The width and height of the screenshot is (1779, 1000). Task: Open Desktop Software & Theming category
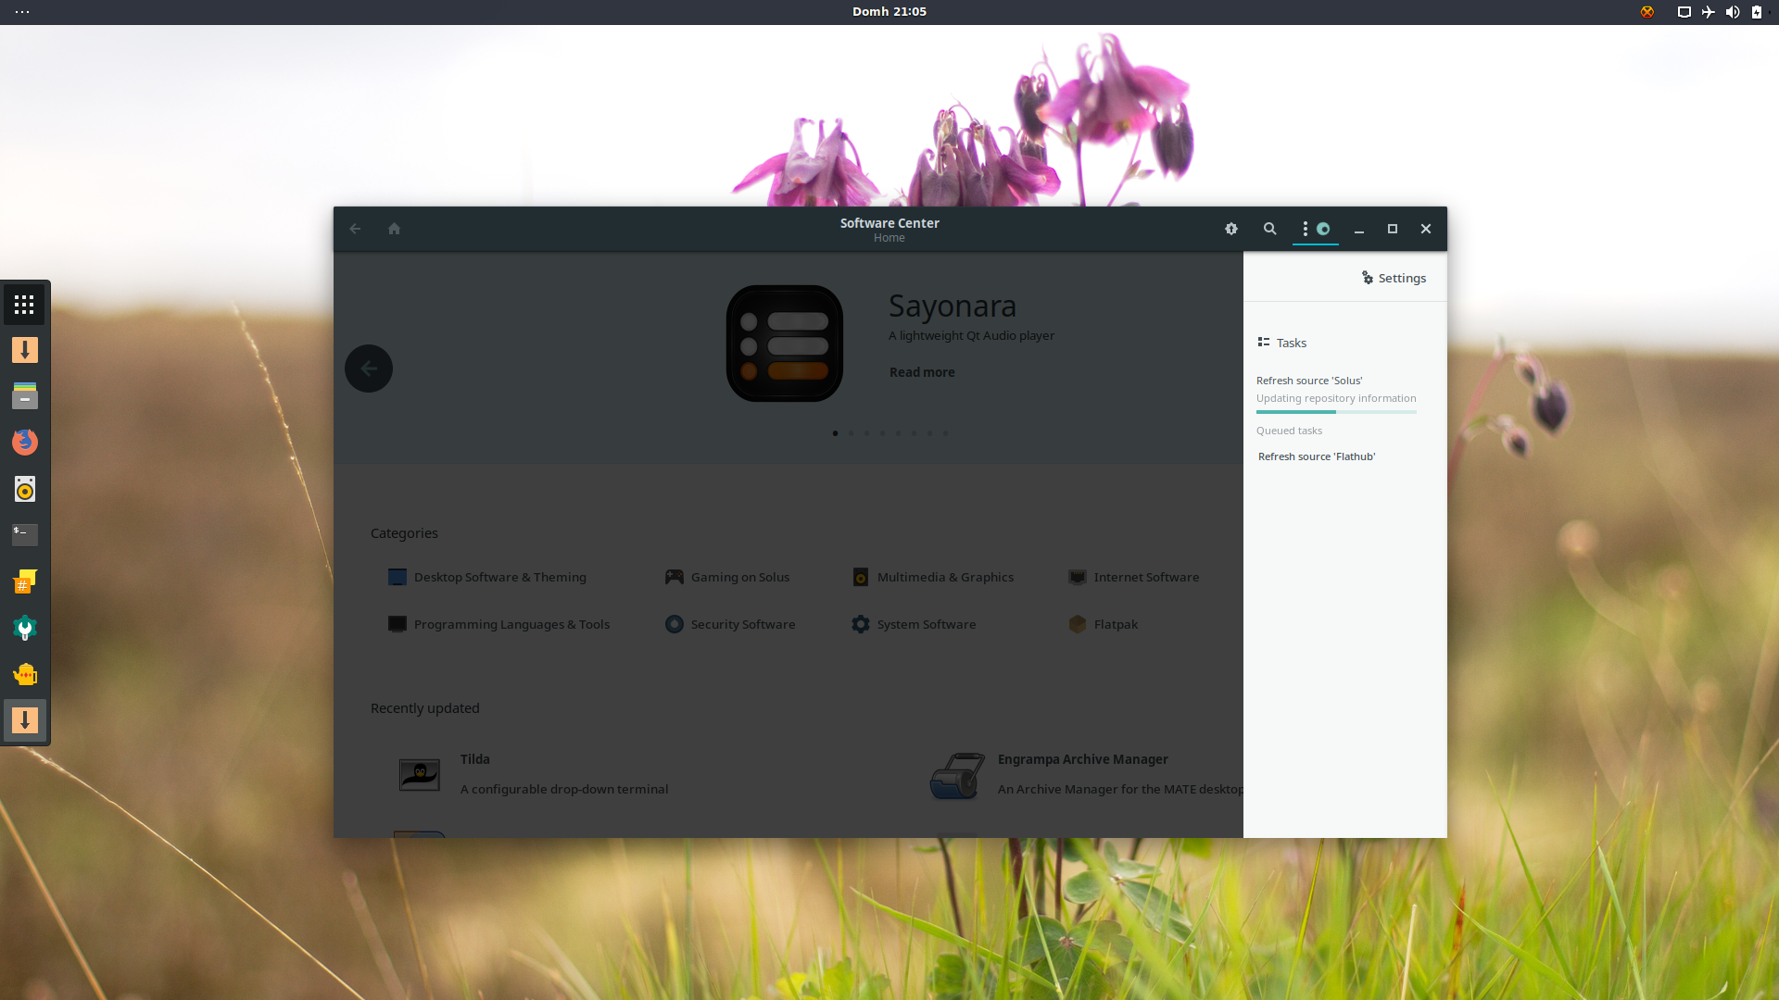(487, 577)
